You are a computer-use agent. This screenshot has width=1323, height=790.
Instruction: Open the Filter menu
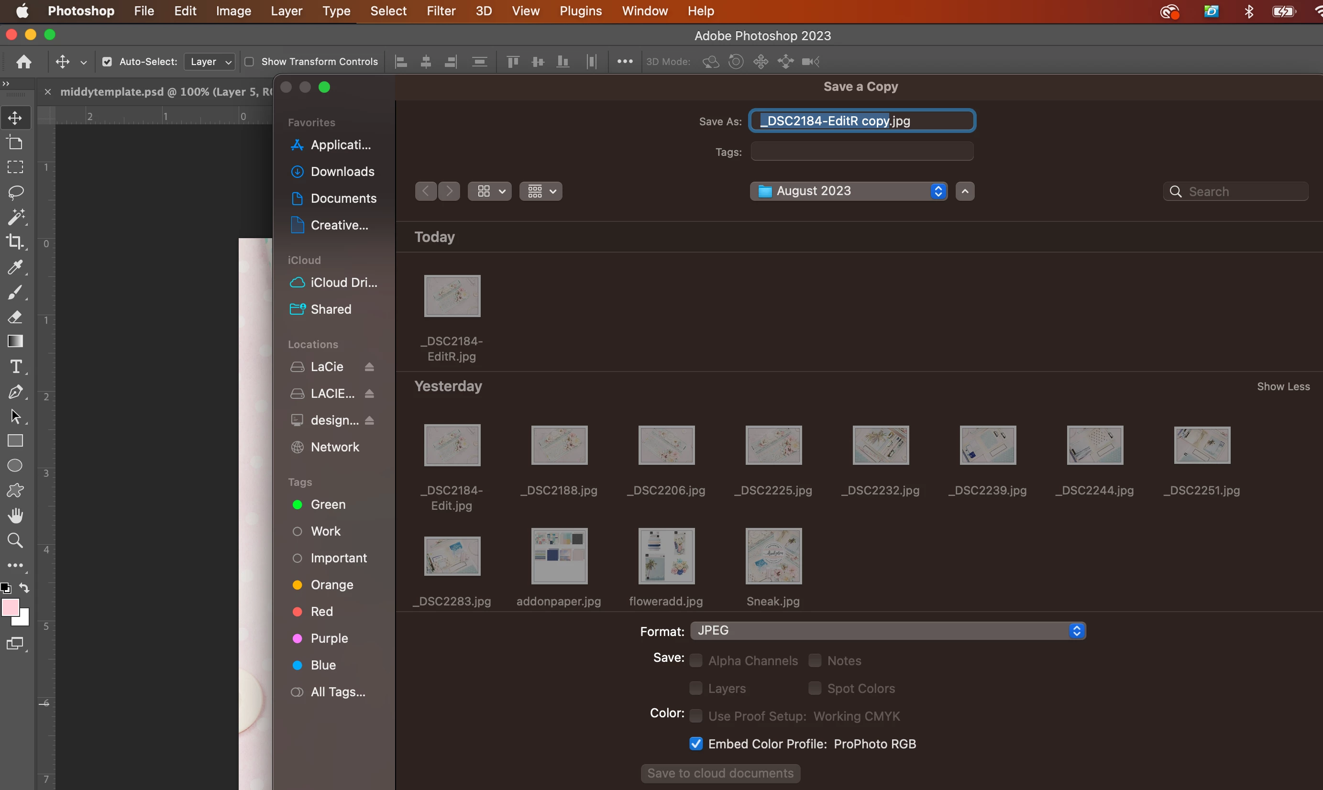tap(441, 11)
